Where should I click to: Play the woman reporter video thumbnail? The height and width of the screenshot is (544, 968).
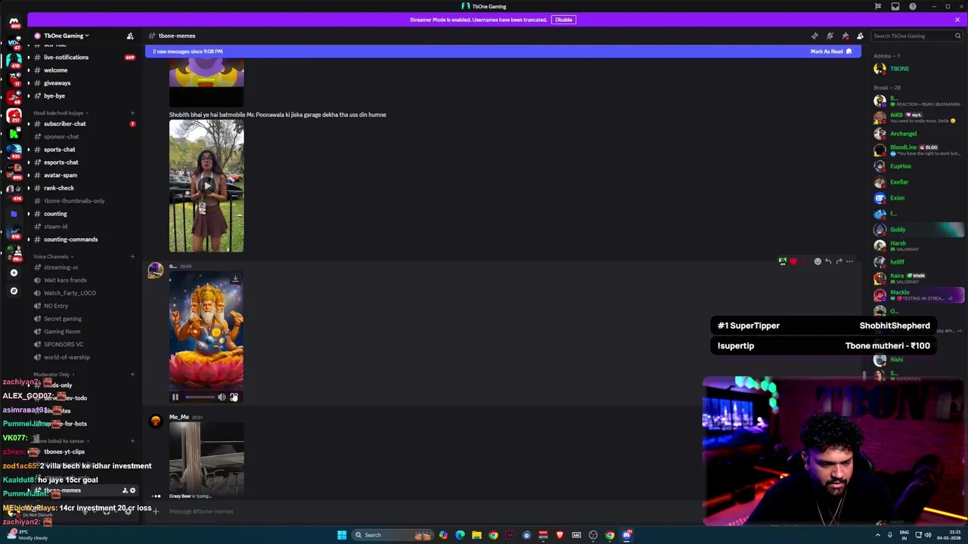(206, 186)
